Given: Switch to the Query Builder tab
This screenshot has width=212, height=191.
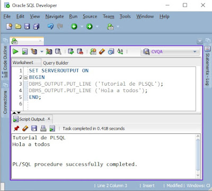Looking at the screenshot, I should 56,63.
